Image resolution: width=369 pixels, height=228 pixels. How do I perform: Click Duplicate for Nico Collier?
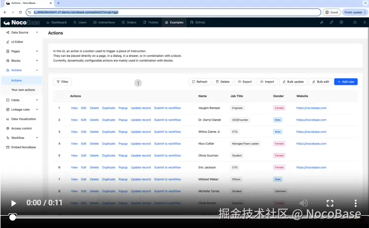[109, 144]
